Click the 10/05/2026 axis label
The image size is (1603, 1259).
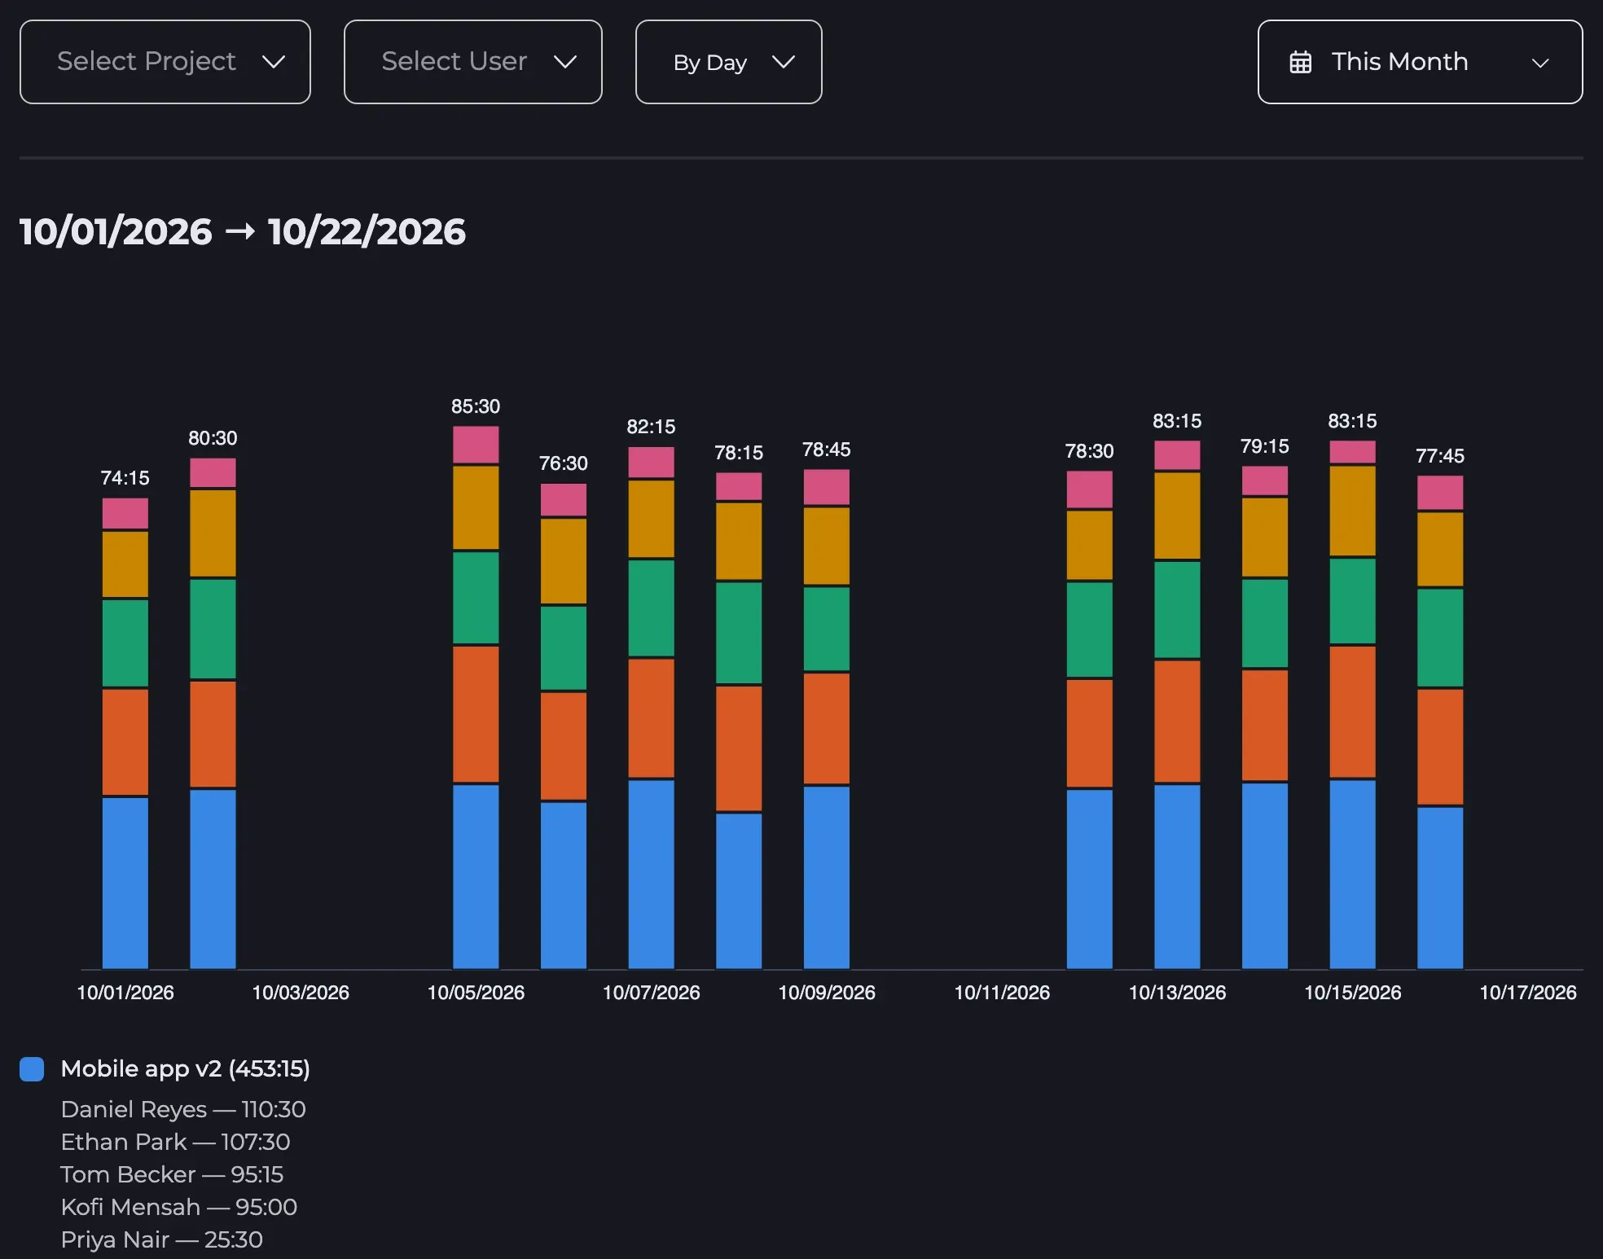pyautogui.click(x=477, y=993)
